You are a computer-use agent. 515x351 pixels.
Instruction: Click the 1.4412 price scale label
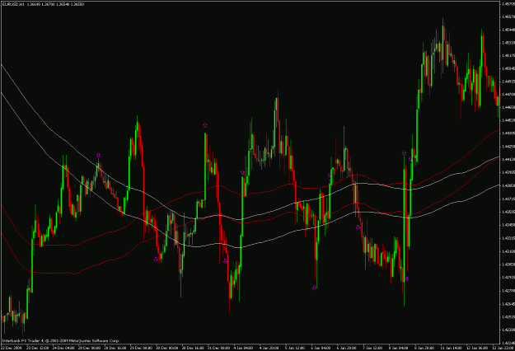(508, 159)
